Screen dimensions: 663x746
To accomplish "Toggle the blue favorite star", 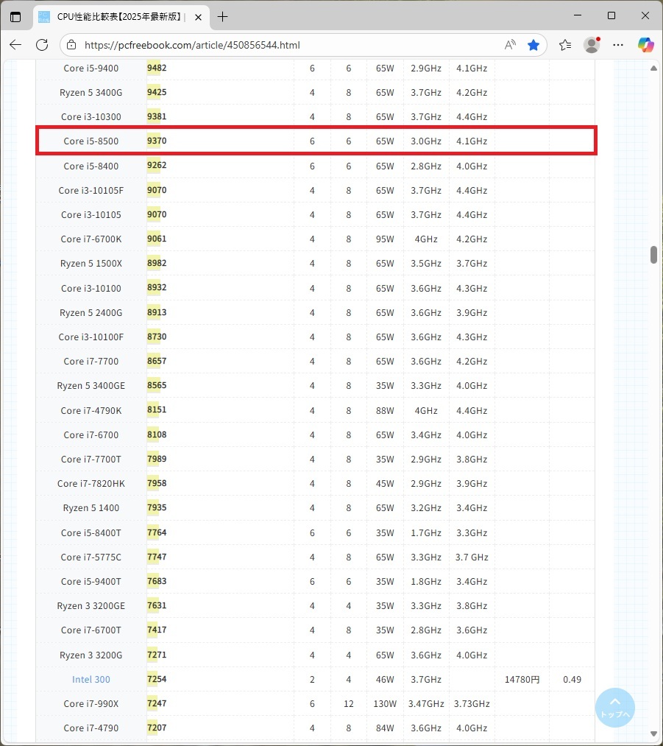I will 533,45.
